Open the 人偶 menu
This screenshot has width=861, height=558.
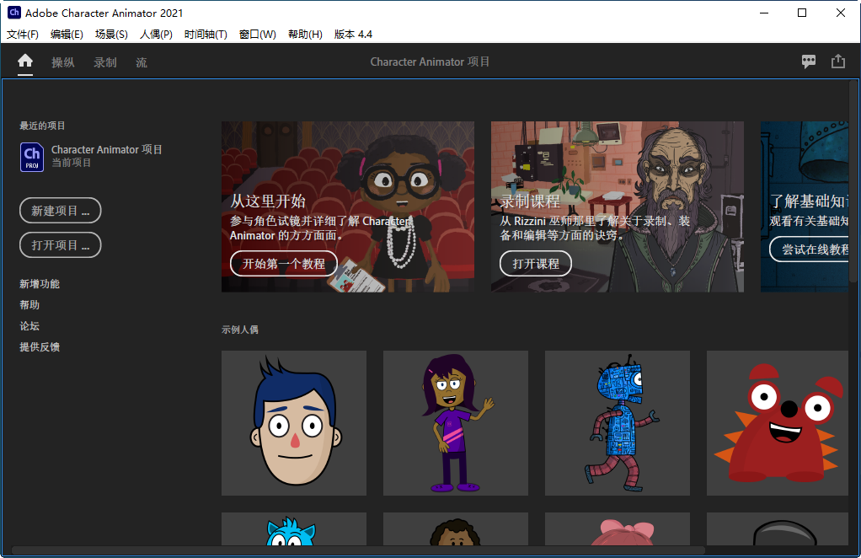(x=155, y=35)
